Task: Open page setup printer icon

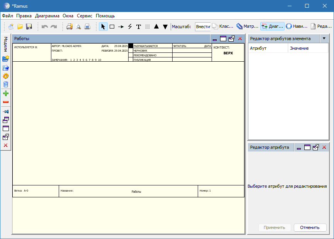Action: tap(70, 27)
